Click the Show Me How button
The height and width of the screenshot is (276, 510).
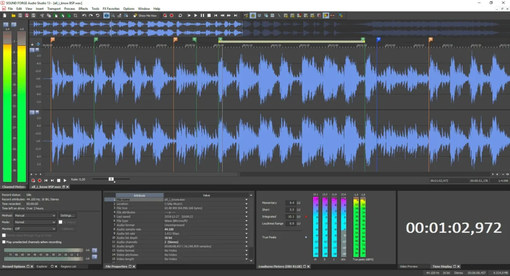pyautogui.click(x=145, y=15)
